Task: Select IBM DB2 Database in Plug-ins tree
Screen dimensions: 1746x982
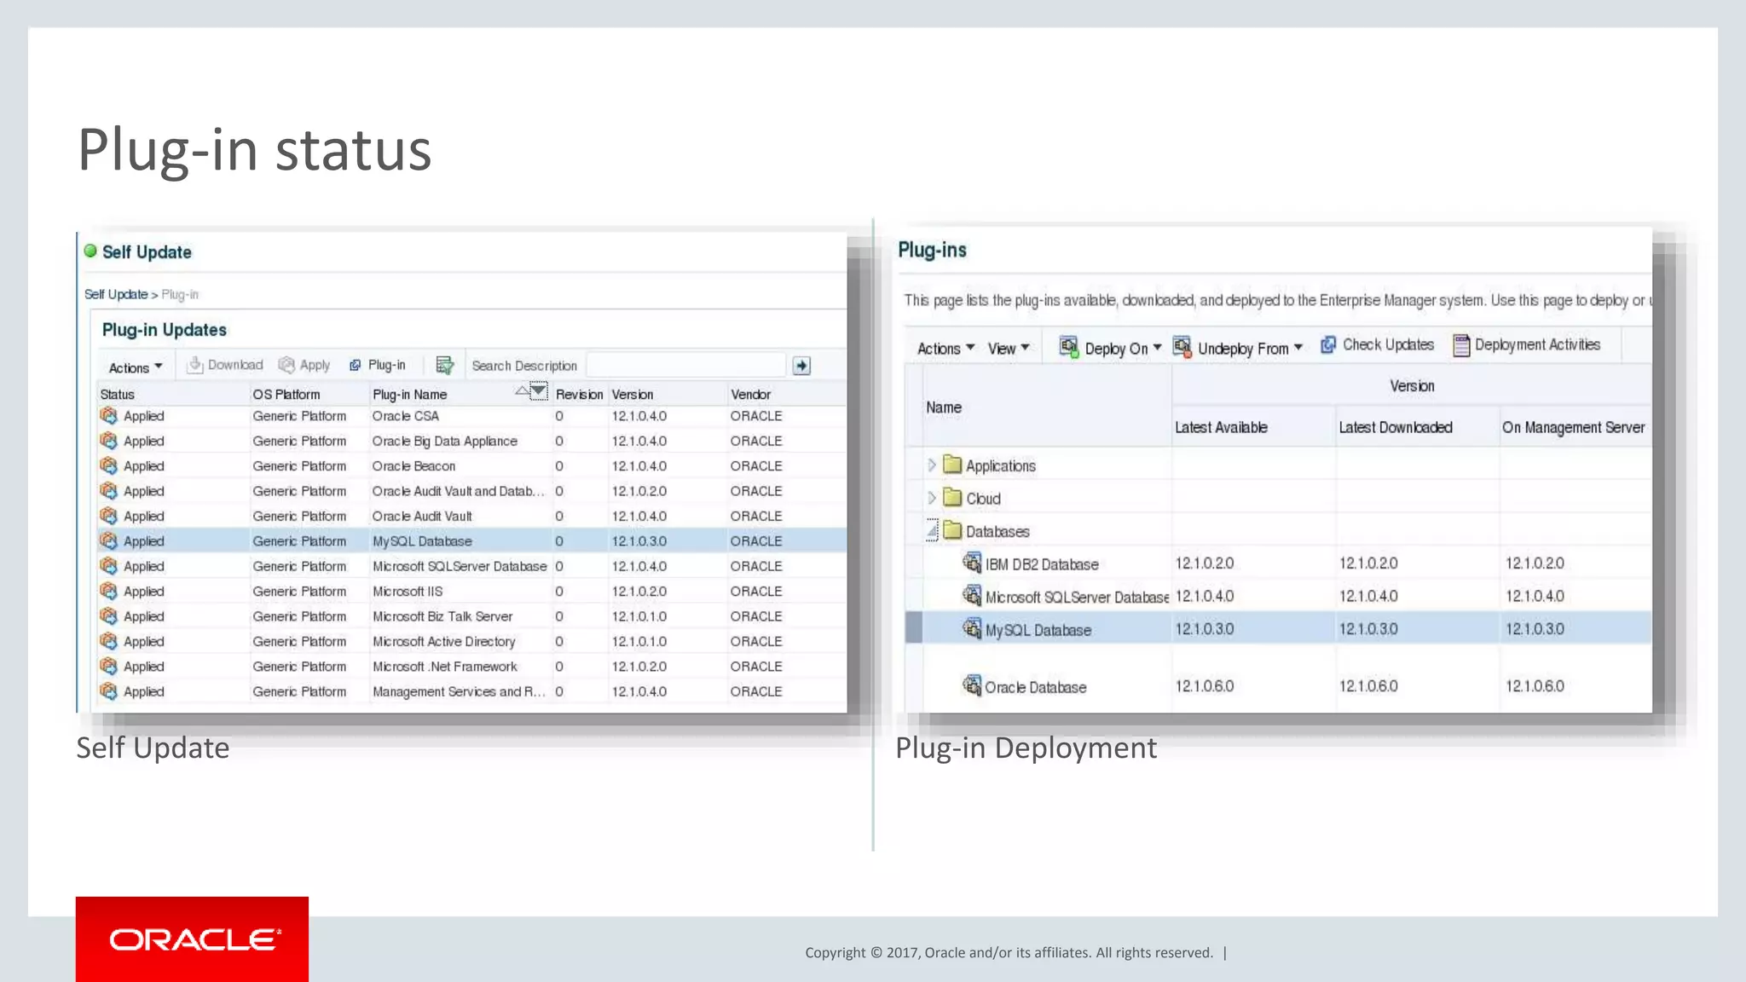Action: [1042, 564]
